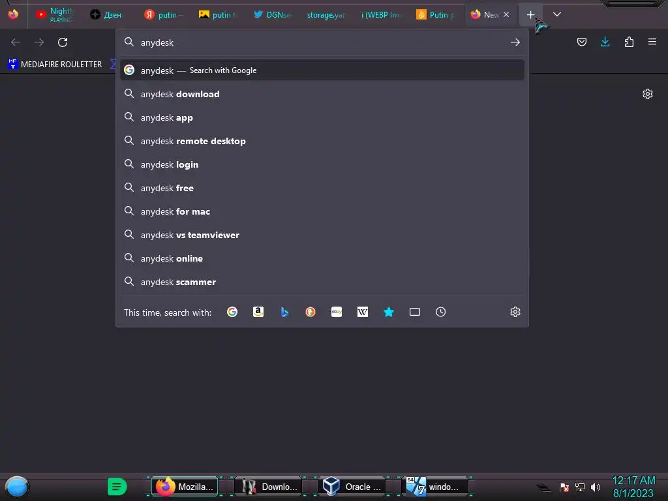This screenshot has height=501, width=668.
Task: Click the go arrow in address bar
Action: click(x=515, y=42)
